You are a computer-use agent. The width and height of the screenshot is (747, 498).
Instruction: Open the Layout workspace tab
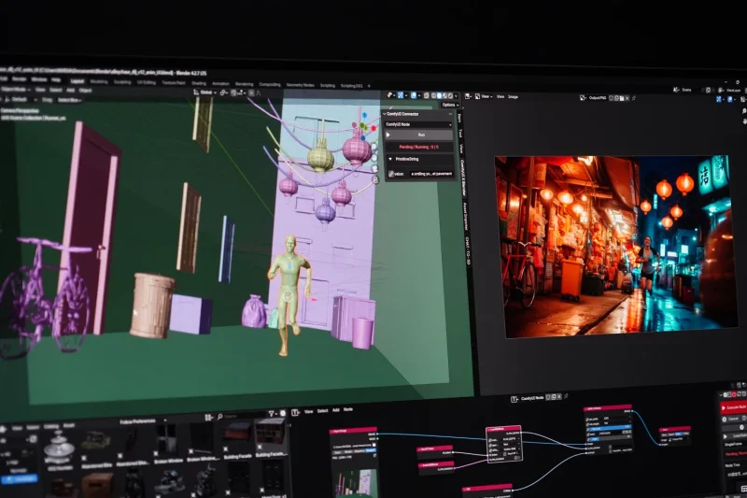tap(77, 81)
